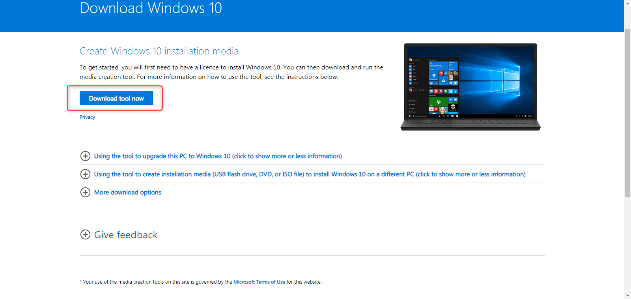Open Microsoft Terms of Use link
Screen dimensions: 631x299
259,282
